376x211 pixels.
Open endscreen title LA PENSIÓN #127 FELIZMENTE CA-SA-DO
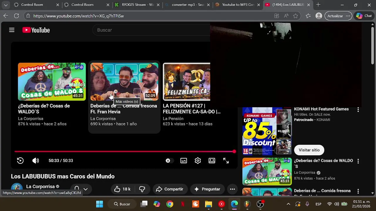[192, 109]
